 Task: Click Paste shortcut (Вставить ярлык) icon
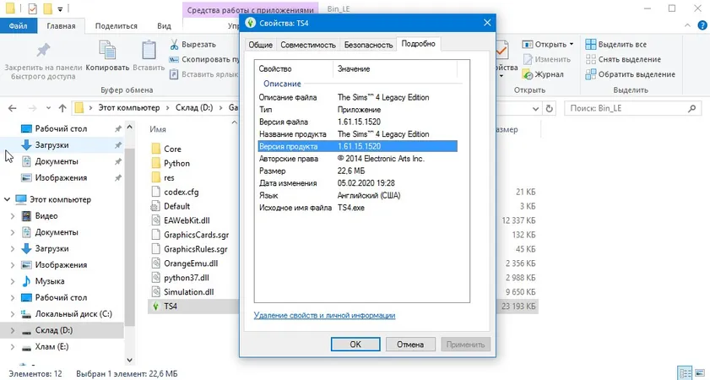pos(174,74)
